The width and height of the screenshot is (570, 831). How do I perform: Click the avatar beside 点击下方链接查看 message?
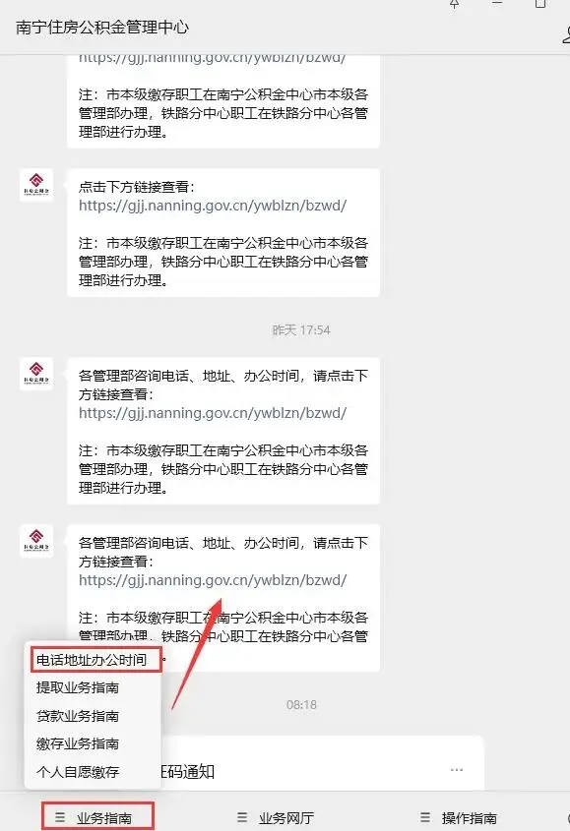[36, 185]
